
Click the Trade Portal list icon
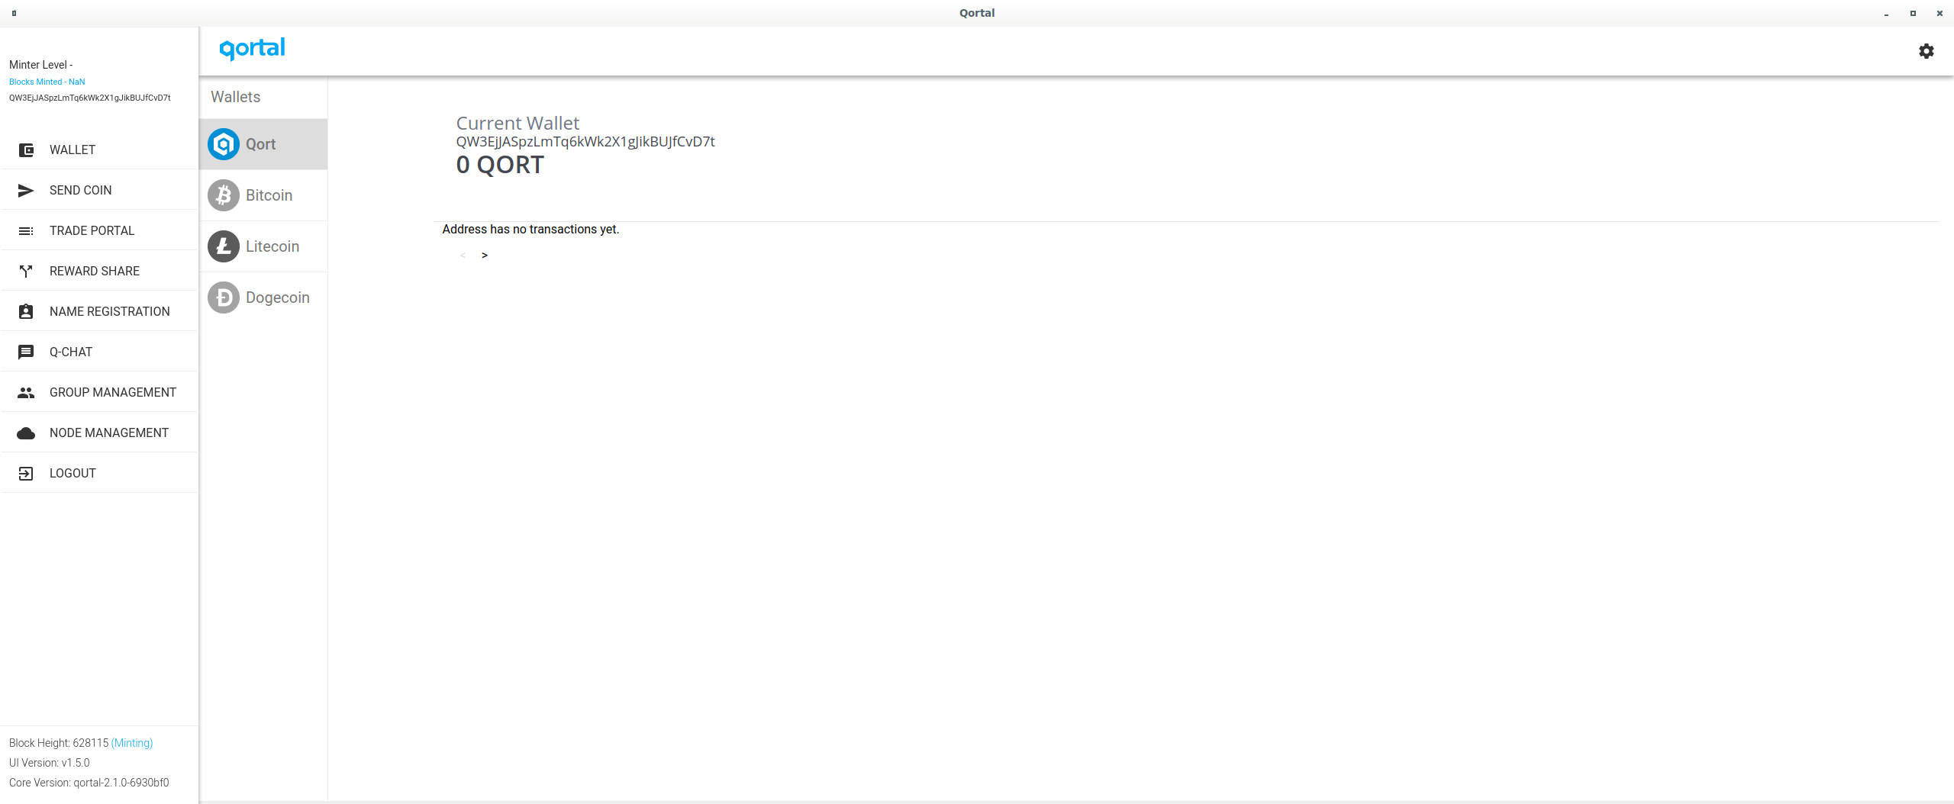(x=26, y=231)
